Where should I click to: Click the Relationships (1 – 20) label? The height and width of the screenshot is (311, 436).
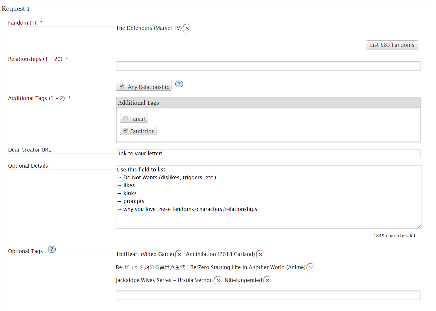tap(36, 59)
